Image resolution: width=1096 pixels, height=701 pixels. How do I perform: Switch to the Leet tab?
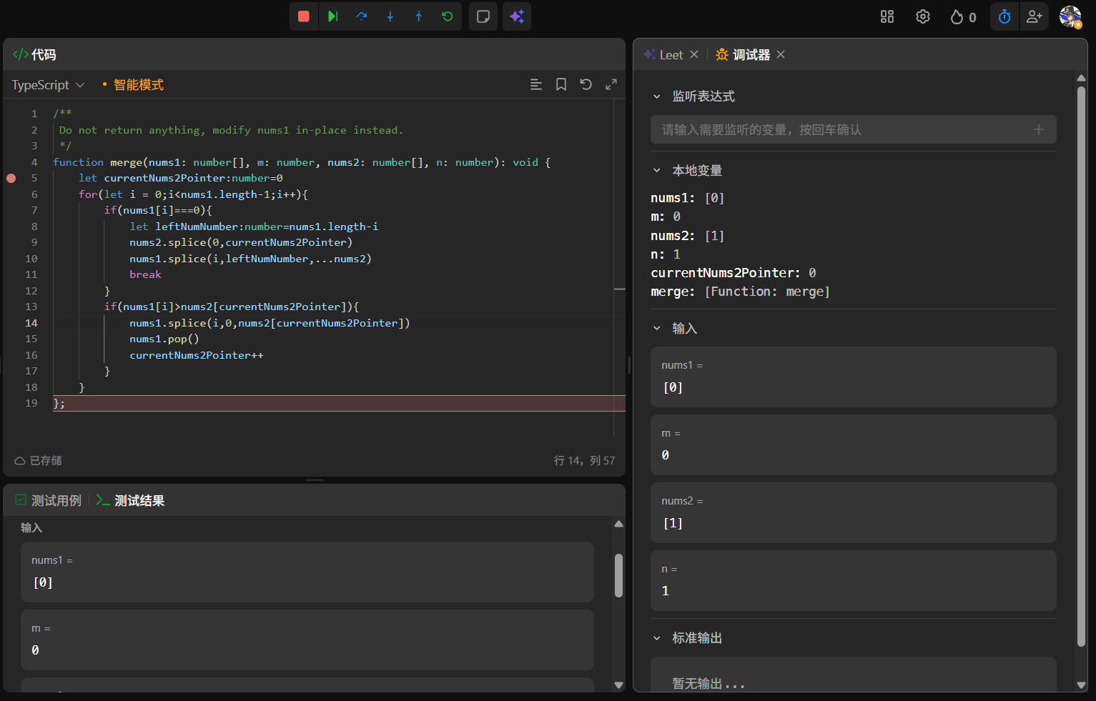click(670, 55)
